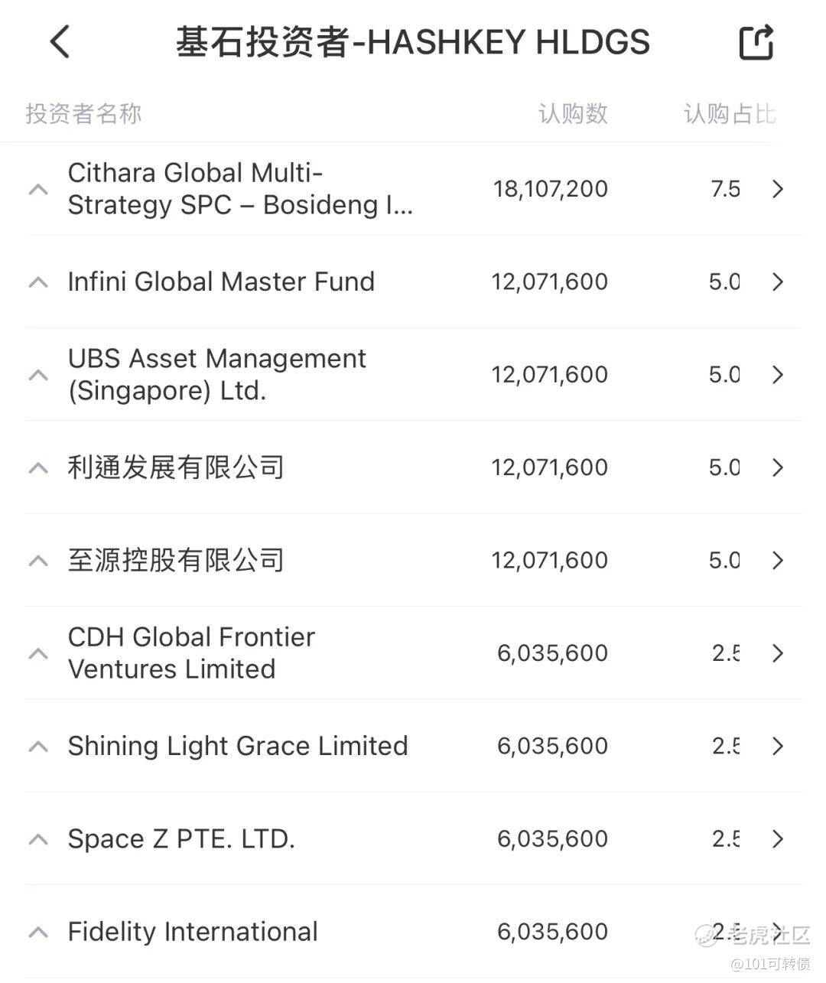Collapse the 利通发展有限公司 row
This screenshot has height=983, width=826.
(38, 467)
